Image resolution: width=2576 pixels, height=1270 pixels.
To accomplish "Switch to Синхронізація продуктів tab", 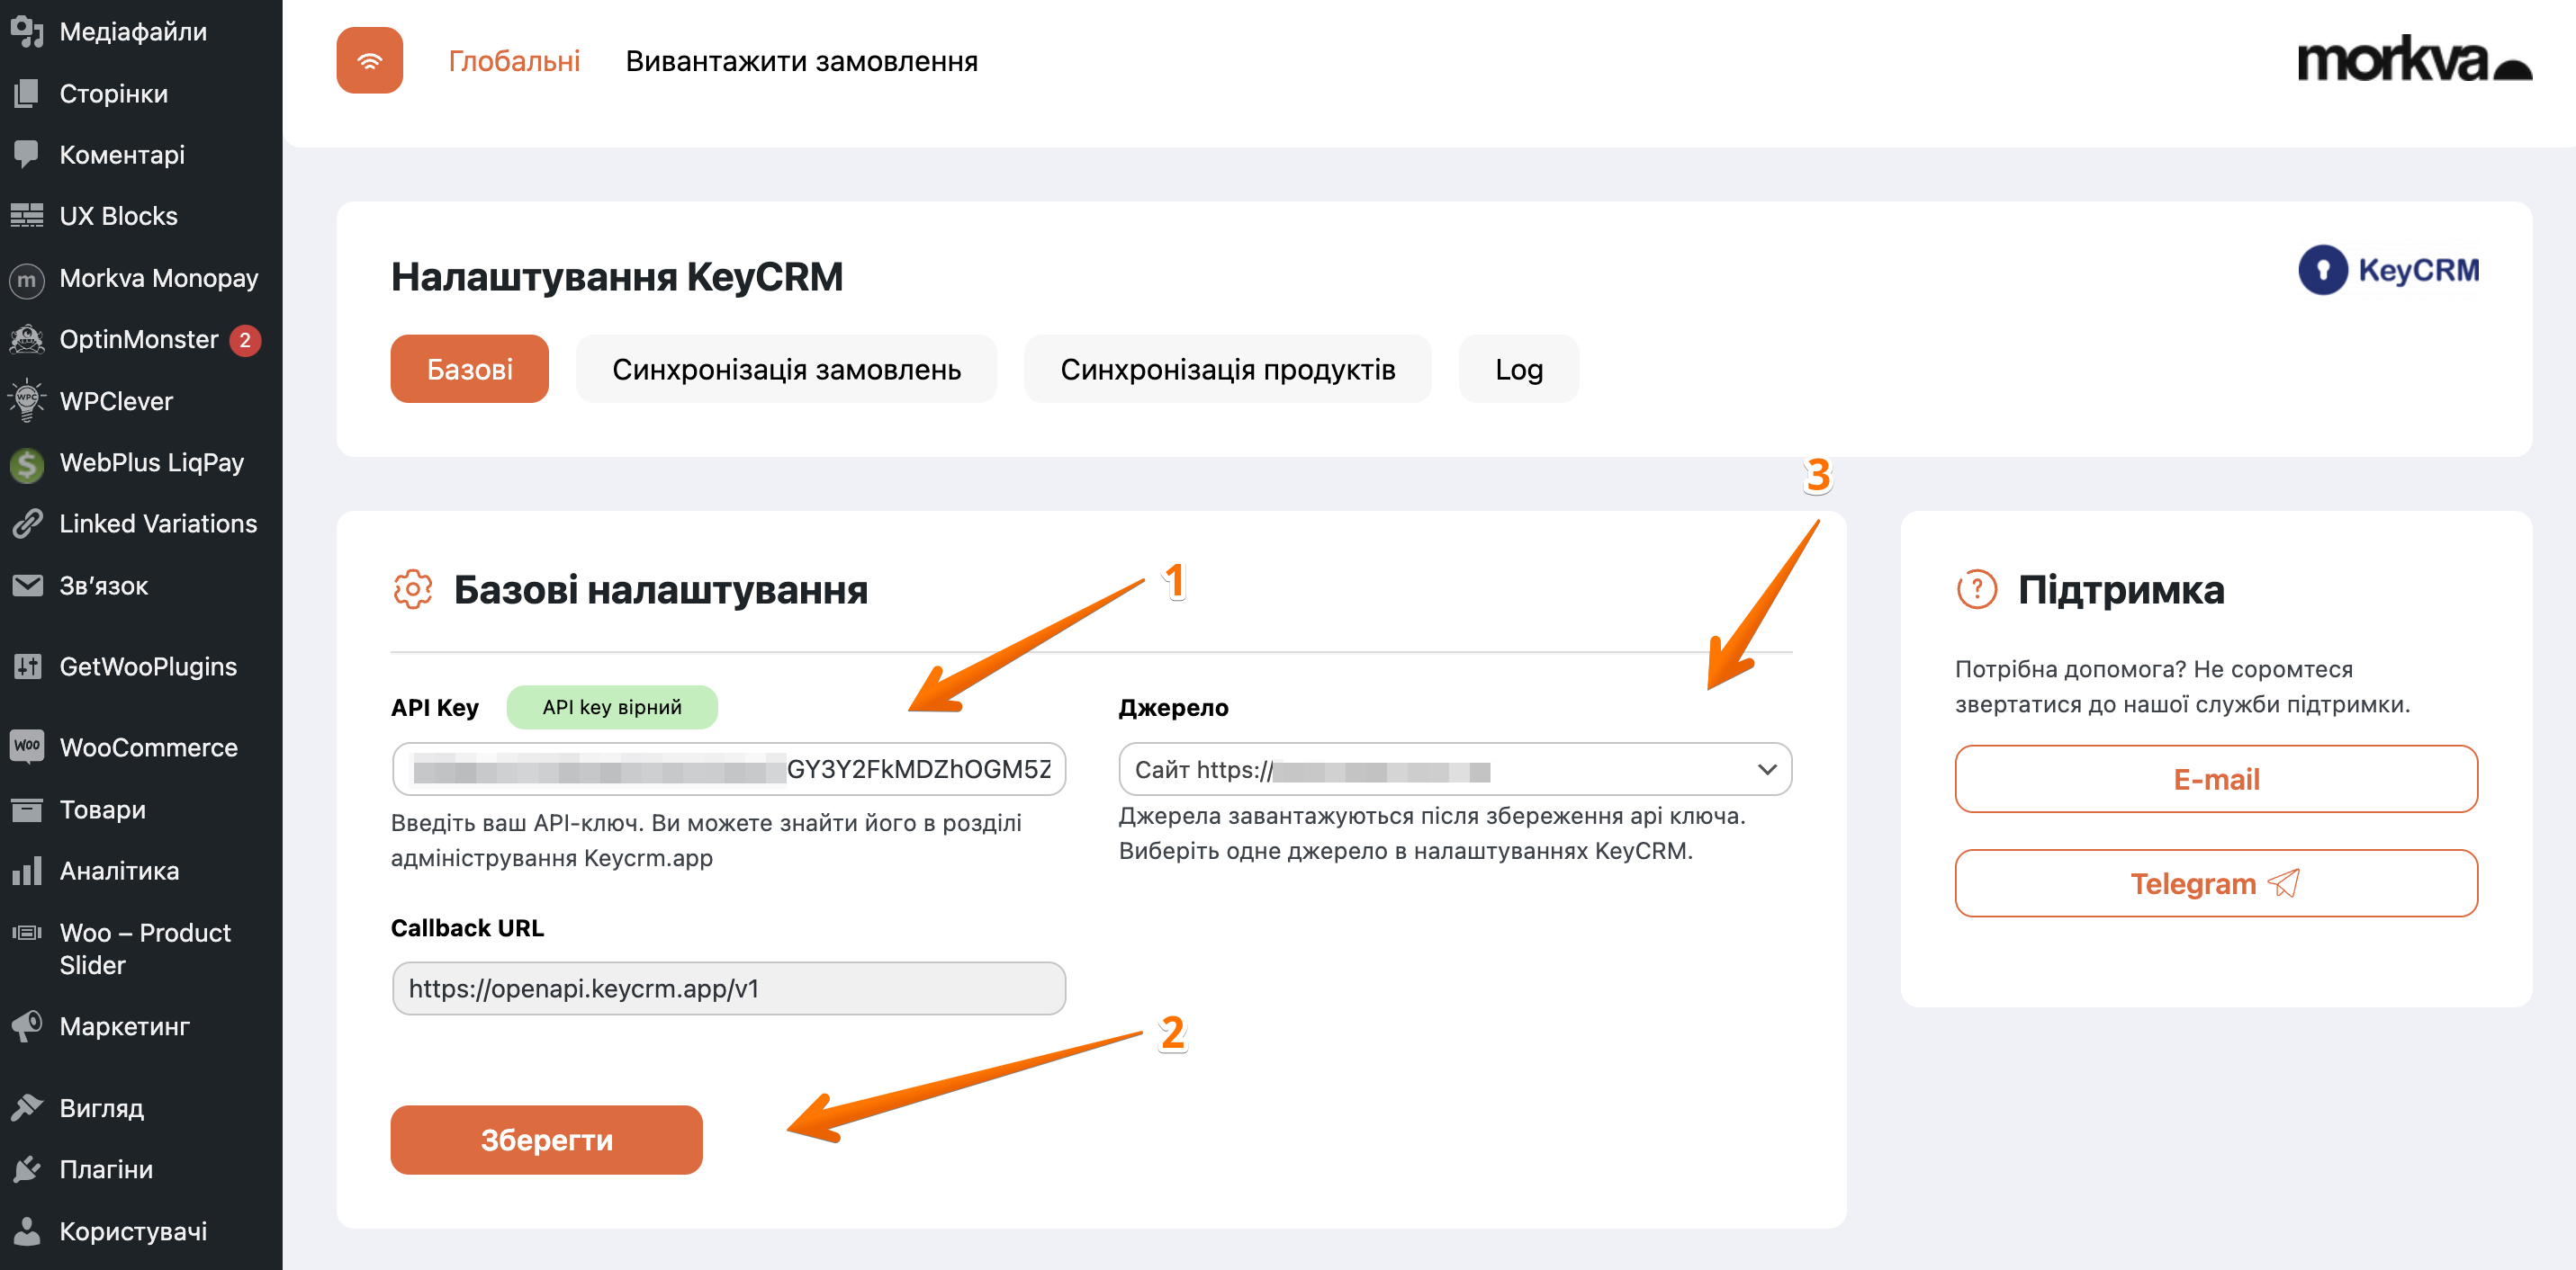I will [1227, 370].
